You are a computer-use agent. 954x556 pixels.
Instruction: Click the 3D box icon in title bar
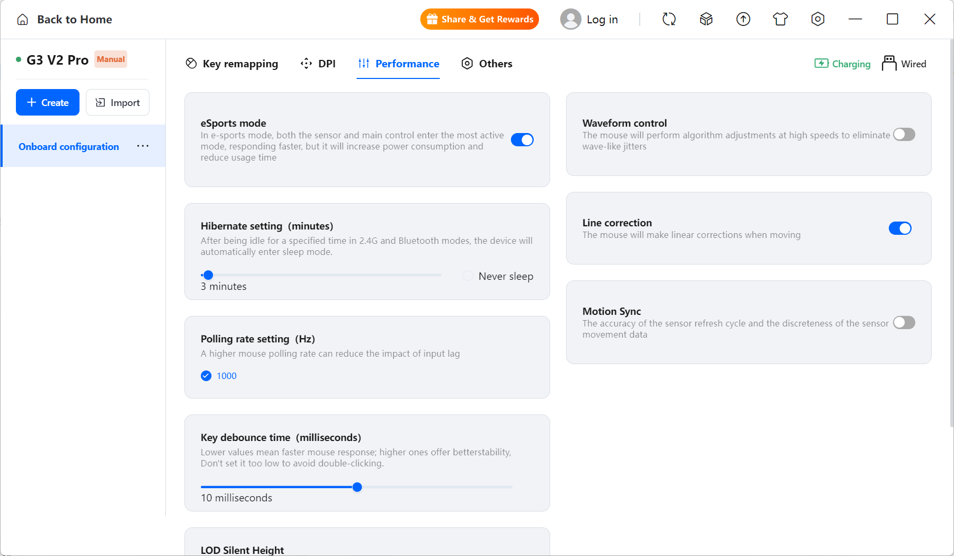click(706, 20)
